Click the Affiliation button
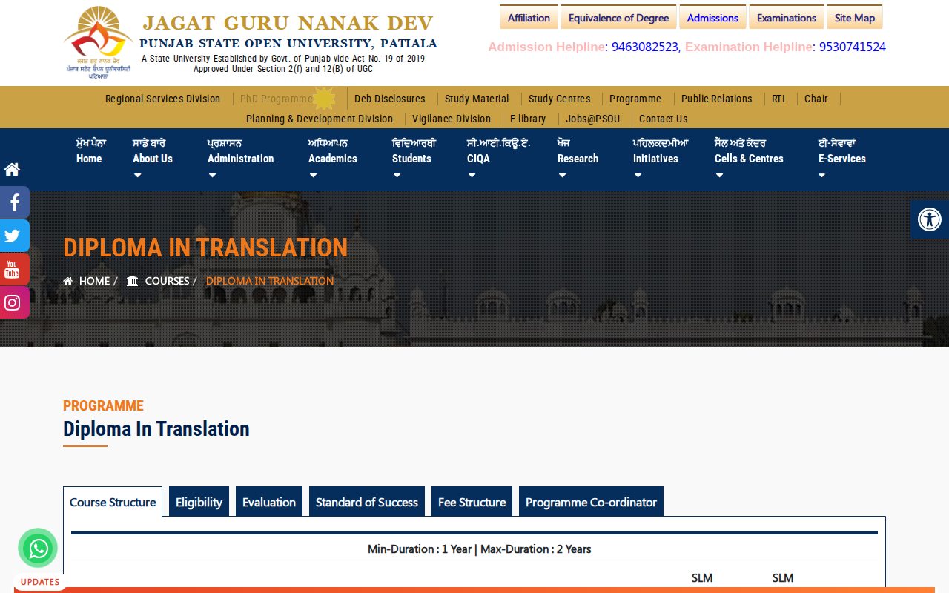The image size is (949, 593). [529, 18]
